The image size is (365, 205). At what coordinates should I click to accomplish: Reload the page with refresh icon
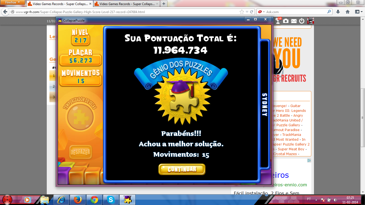pyautogui.click(x=251, y=12)
